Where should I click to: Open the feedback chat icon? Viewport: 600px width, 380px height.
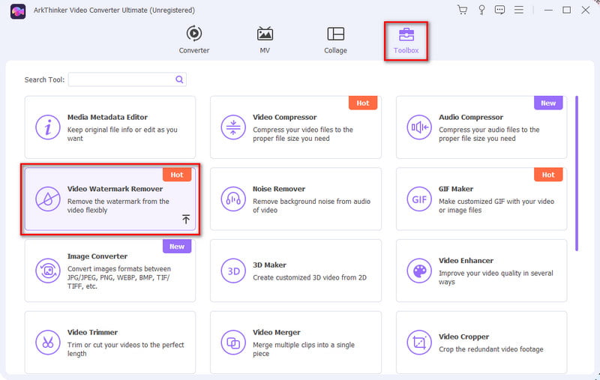[x=499, y=10]
